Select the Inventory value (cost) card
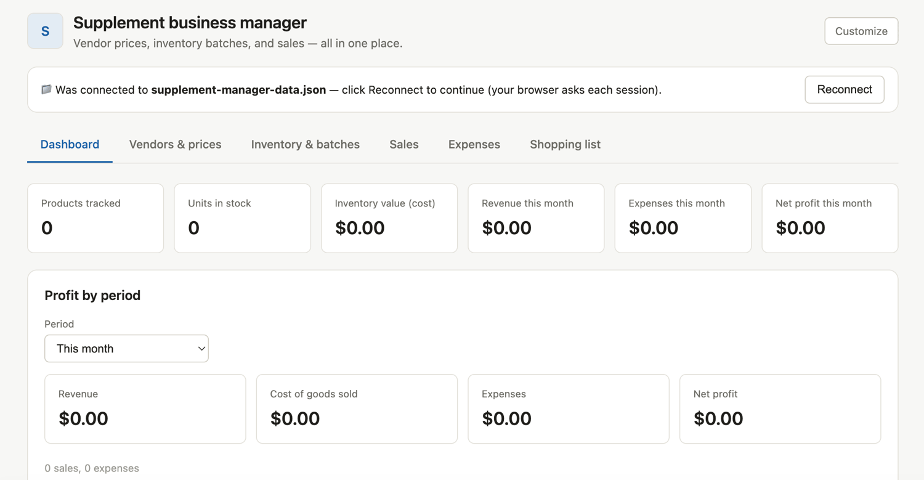The width and height of the screenshot is (924, 480). coord(389,218)
